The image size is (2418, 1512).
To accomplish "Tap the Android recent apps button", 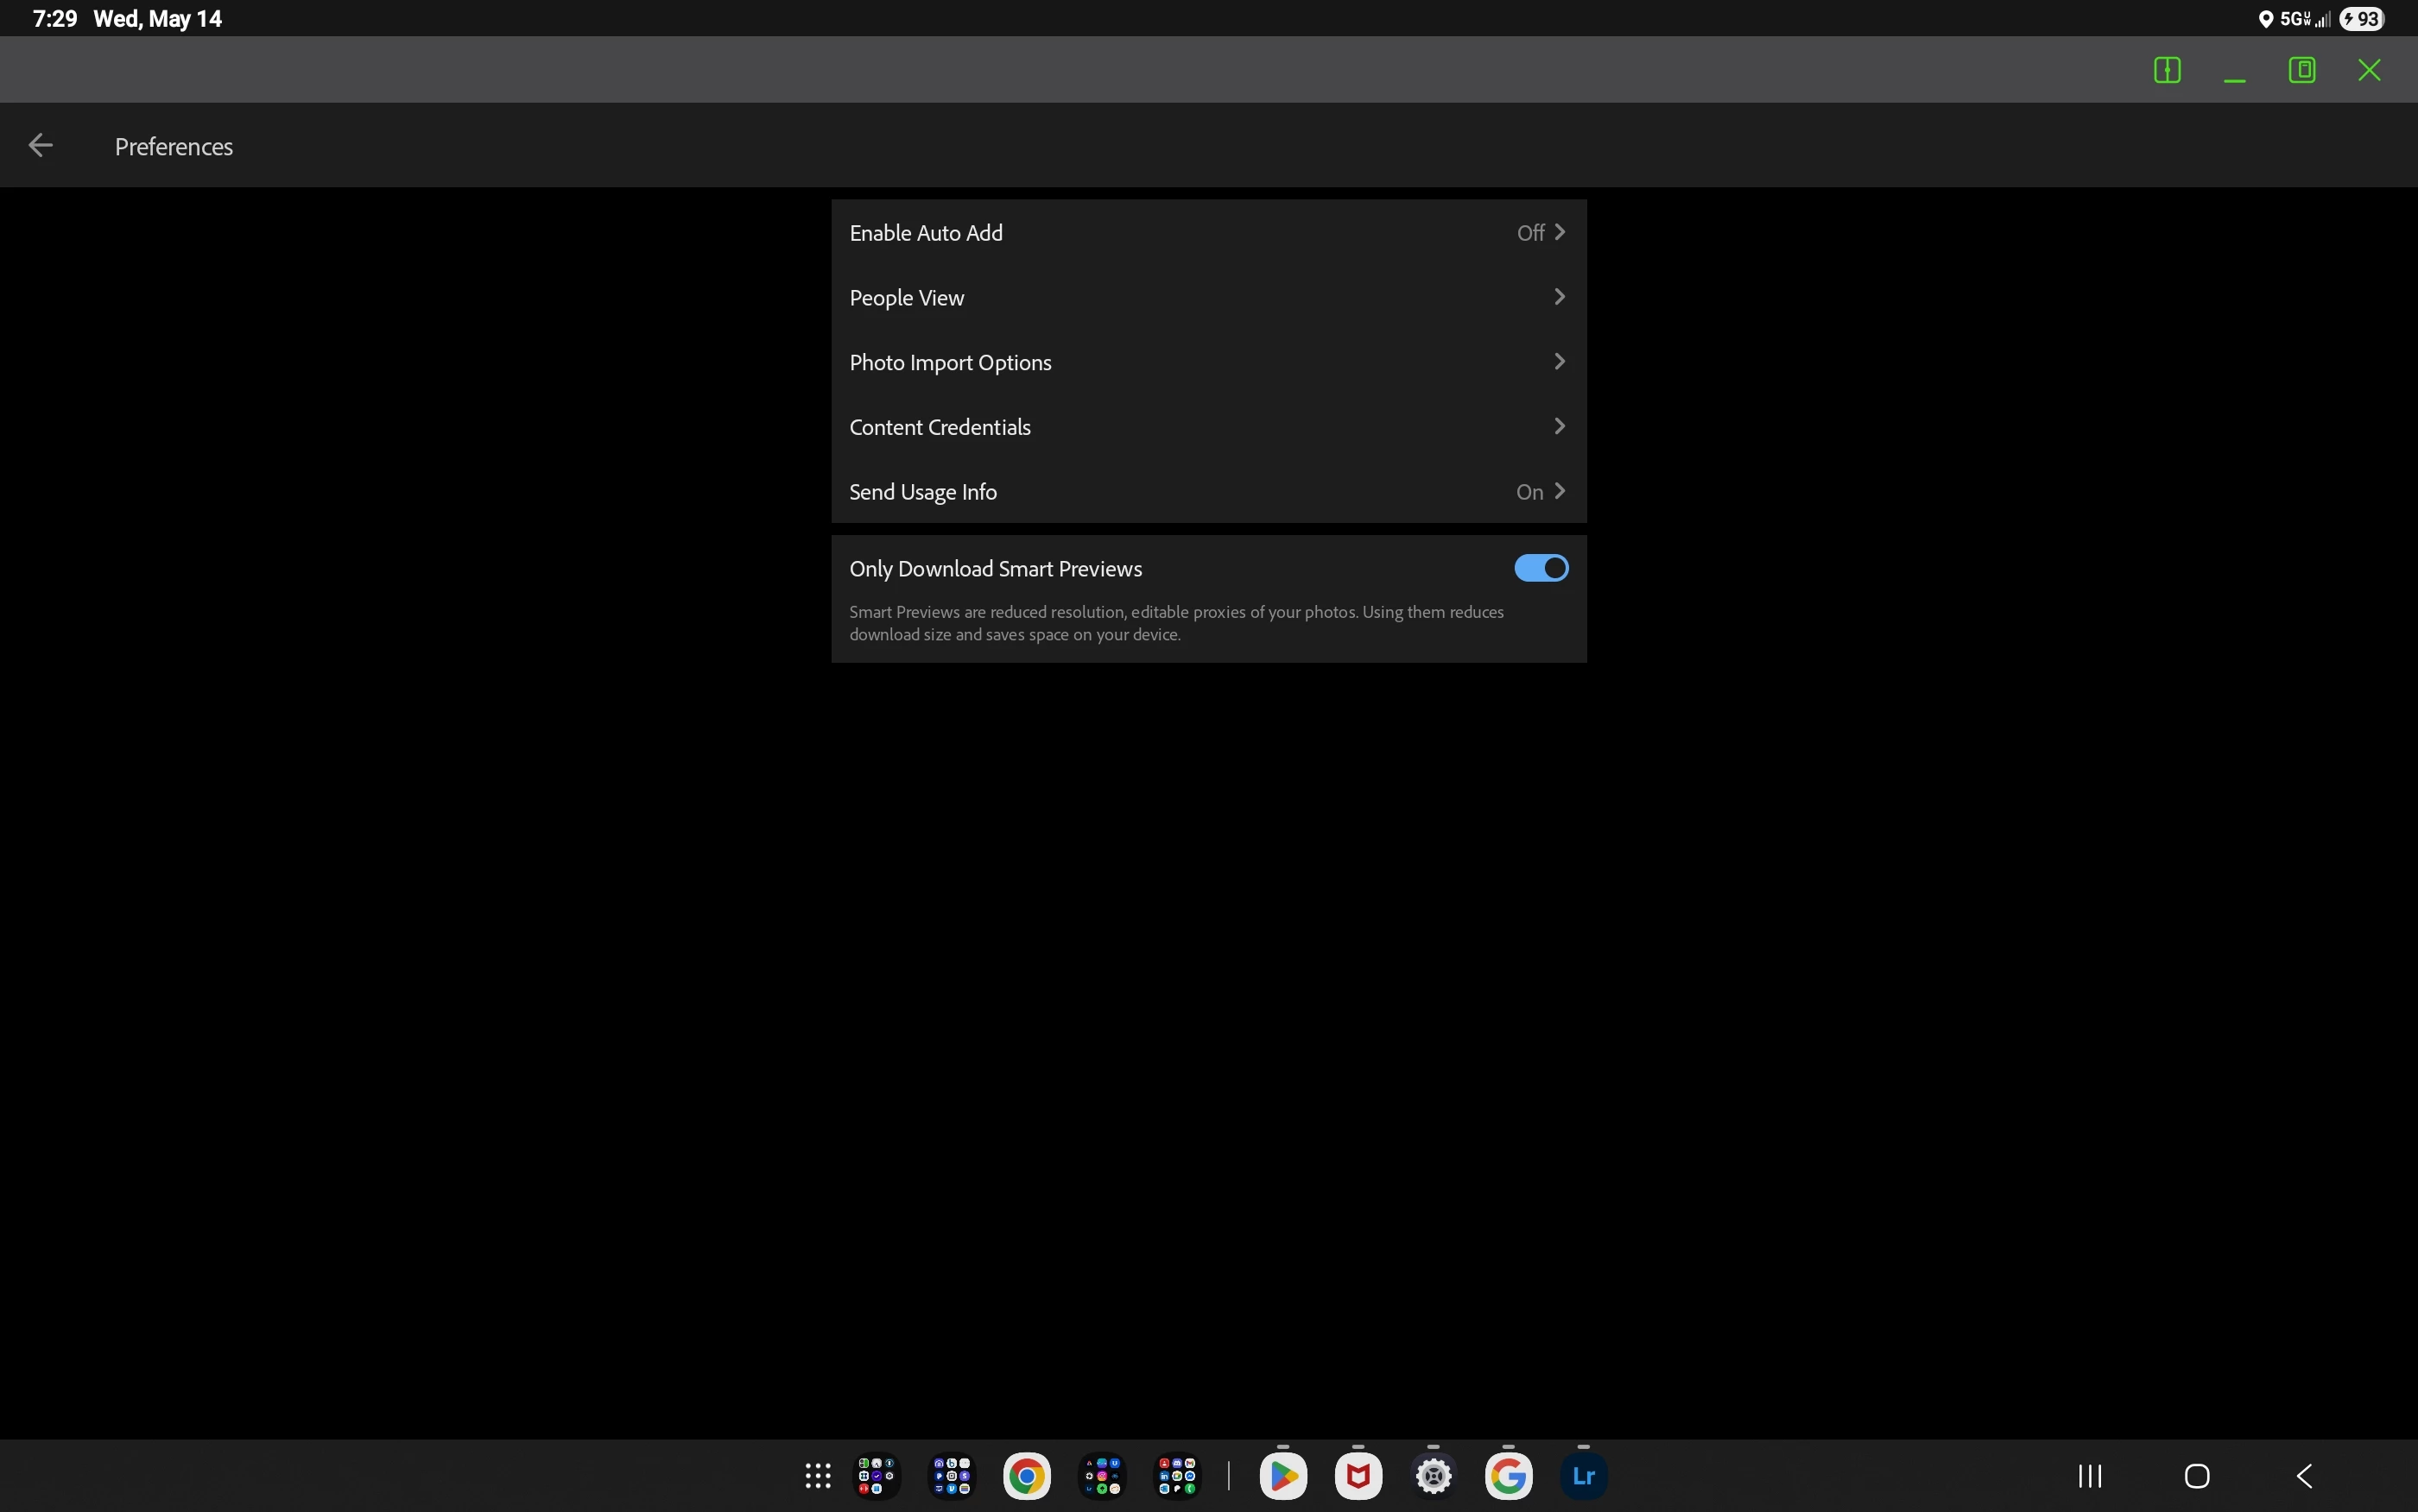I will tap(2089, 1476).
